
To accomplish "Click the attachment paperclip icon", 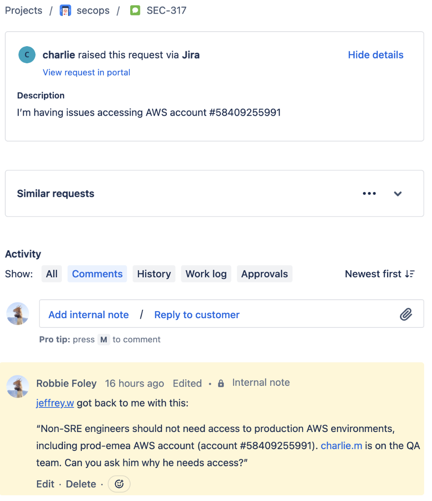I will 406,314.
